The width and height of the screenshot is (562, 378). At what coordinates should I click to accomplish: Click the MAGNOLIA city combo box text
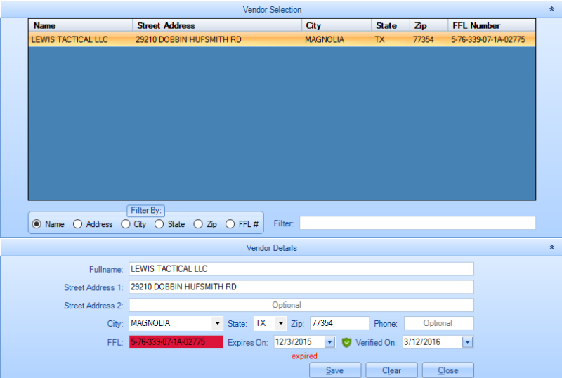point(150,323)
